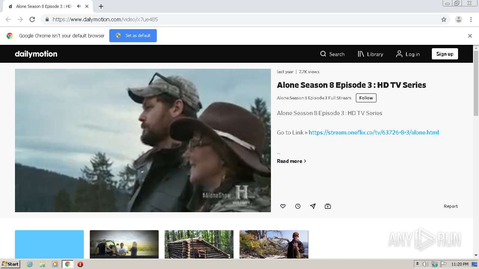Click the 7.7K views text
Screen dimensions: 479x269
tap(309, 72)
